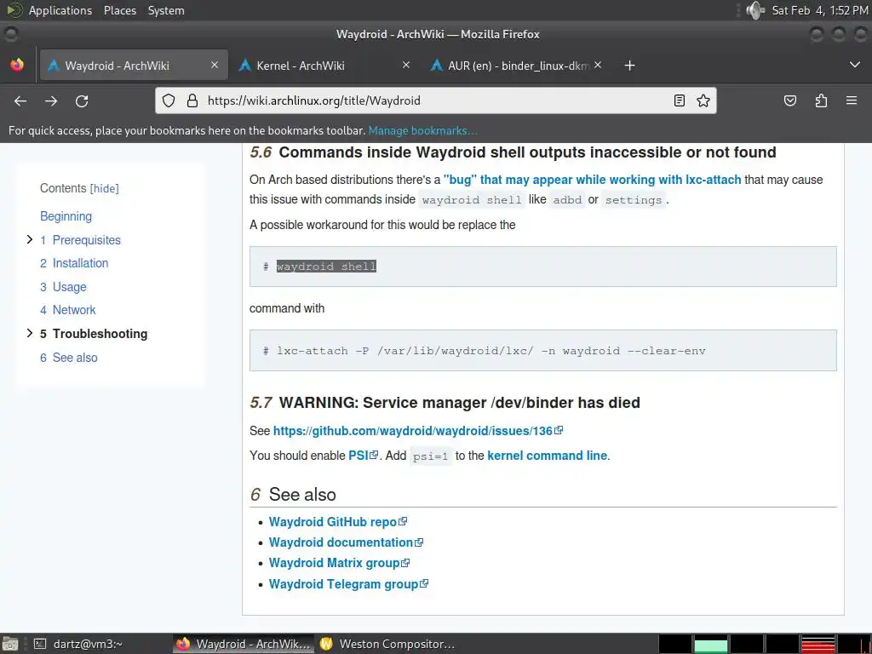
Task: Open Waydroid GitHub repo link
Action: 337,522
